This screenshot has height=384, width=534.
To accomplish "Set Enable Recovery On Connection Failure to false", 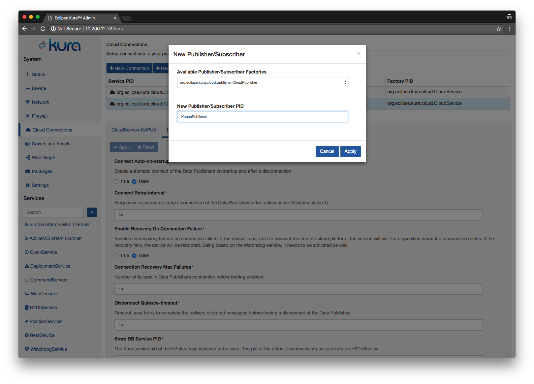I will pyautogui.click(x=134, y=256).
